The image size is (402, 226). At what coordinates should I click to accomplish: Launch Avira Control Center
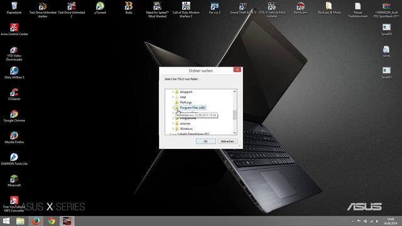[x=14, y=30]
